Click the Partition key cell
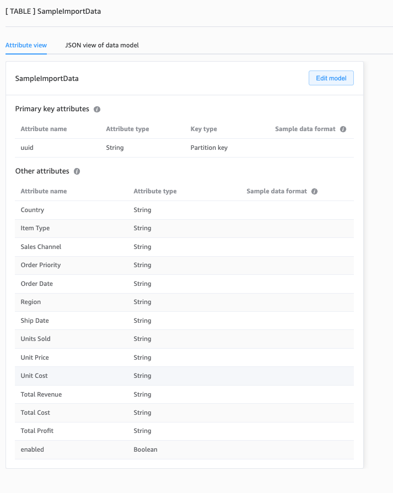Viewport: 393px width, 493px height. coord(209,148)
